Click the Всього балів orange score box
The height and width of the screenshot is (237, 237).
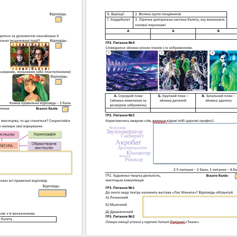coord(65,109)
